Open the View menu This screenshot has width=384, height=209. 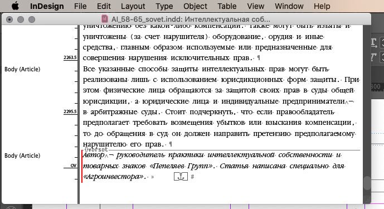tap(255, 6)
